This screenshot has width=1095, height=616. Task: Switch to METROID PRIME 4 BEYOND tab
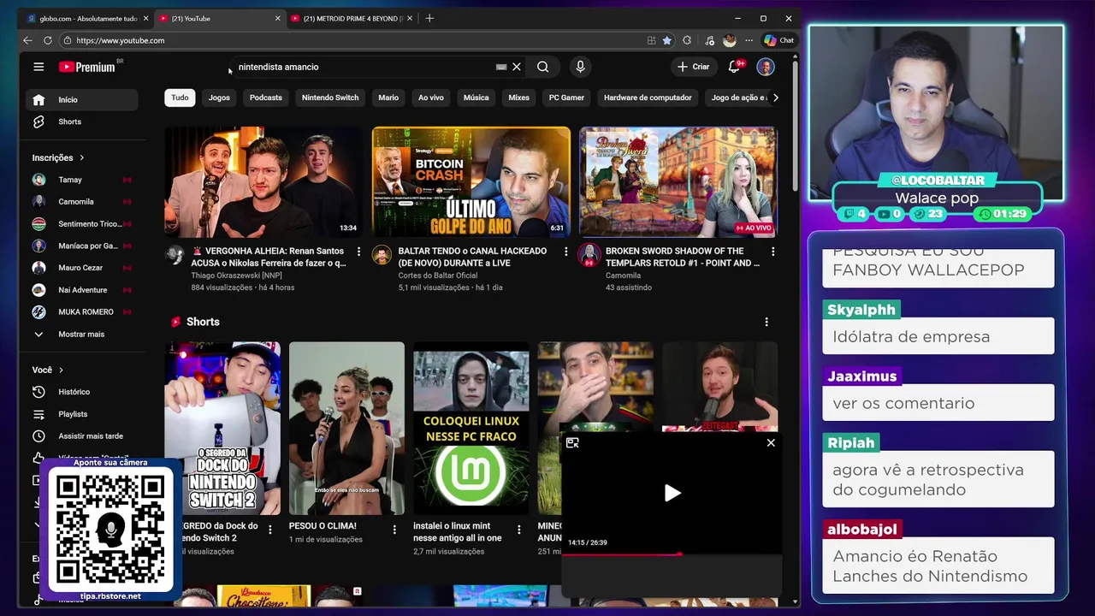(352, 18)
